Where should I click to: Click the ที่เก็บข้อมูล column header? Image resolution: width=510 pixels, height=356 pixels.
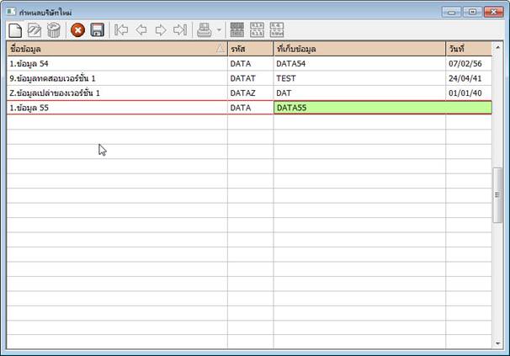359,49
